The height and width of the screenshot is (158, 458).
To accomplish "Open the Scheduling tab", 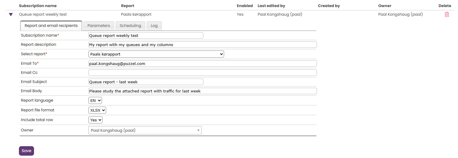I will tap(130, 26).
